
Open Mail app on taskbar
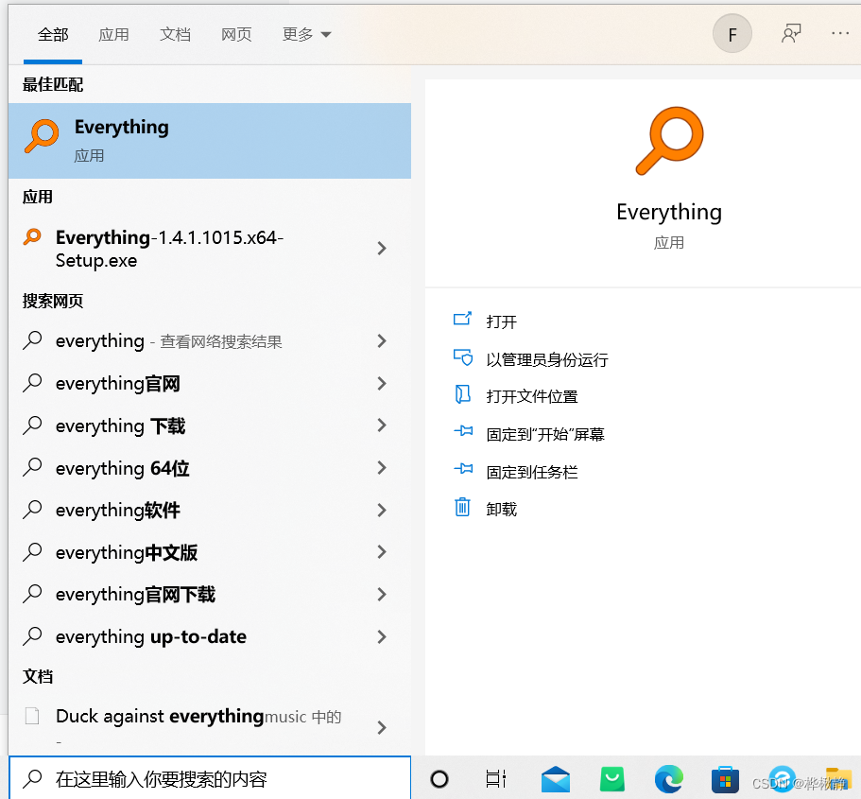pos(555,780)
